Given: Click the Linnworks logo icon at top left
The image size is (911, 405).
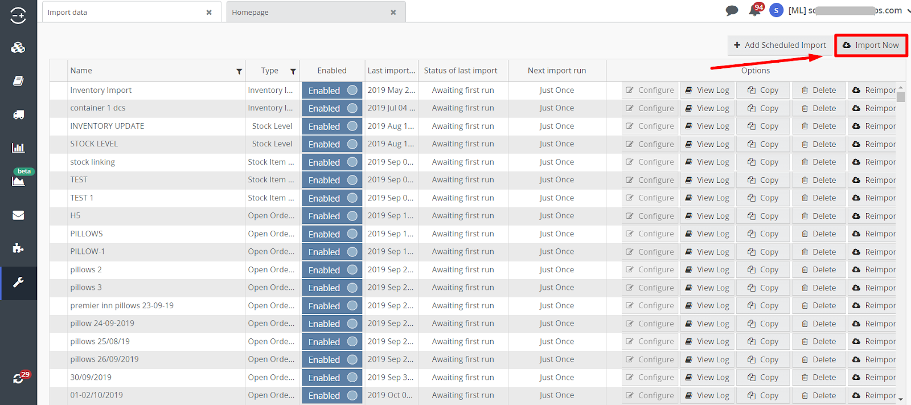Looking at the screenshot, I should [18, 15].
